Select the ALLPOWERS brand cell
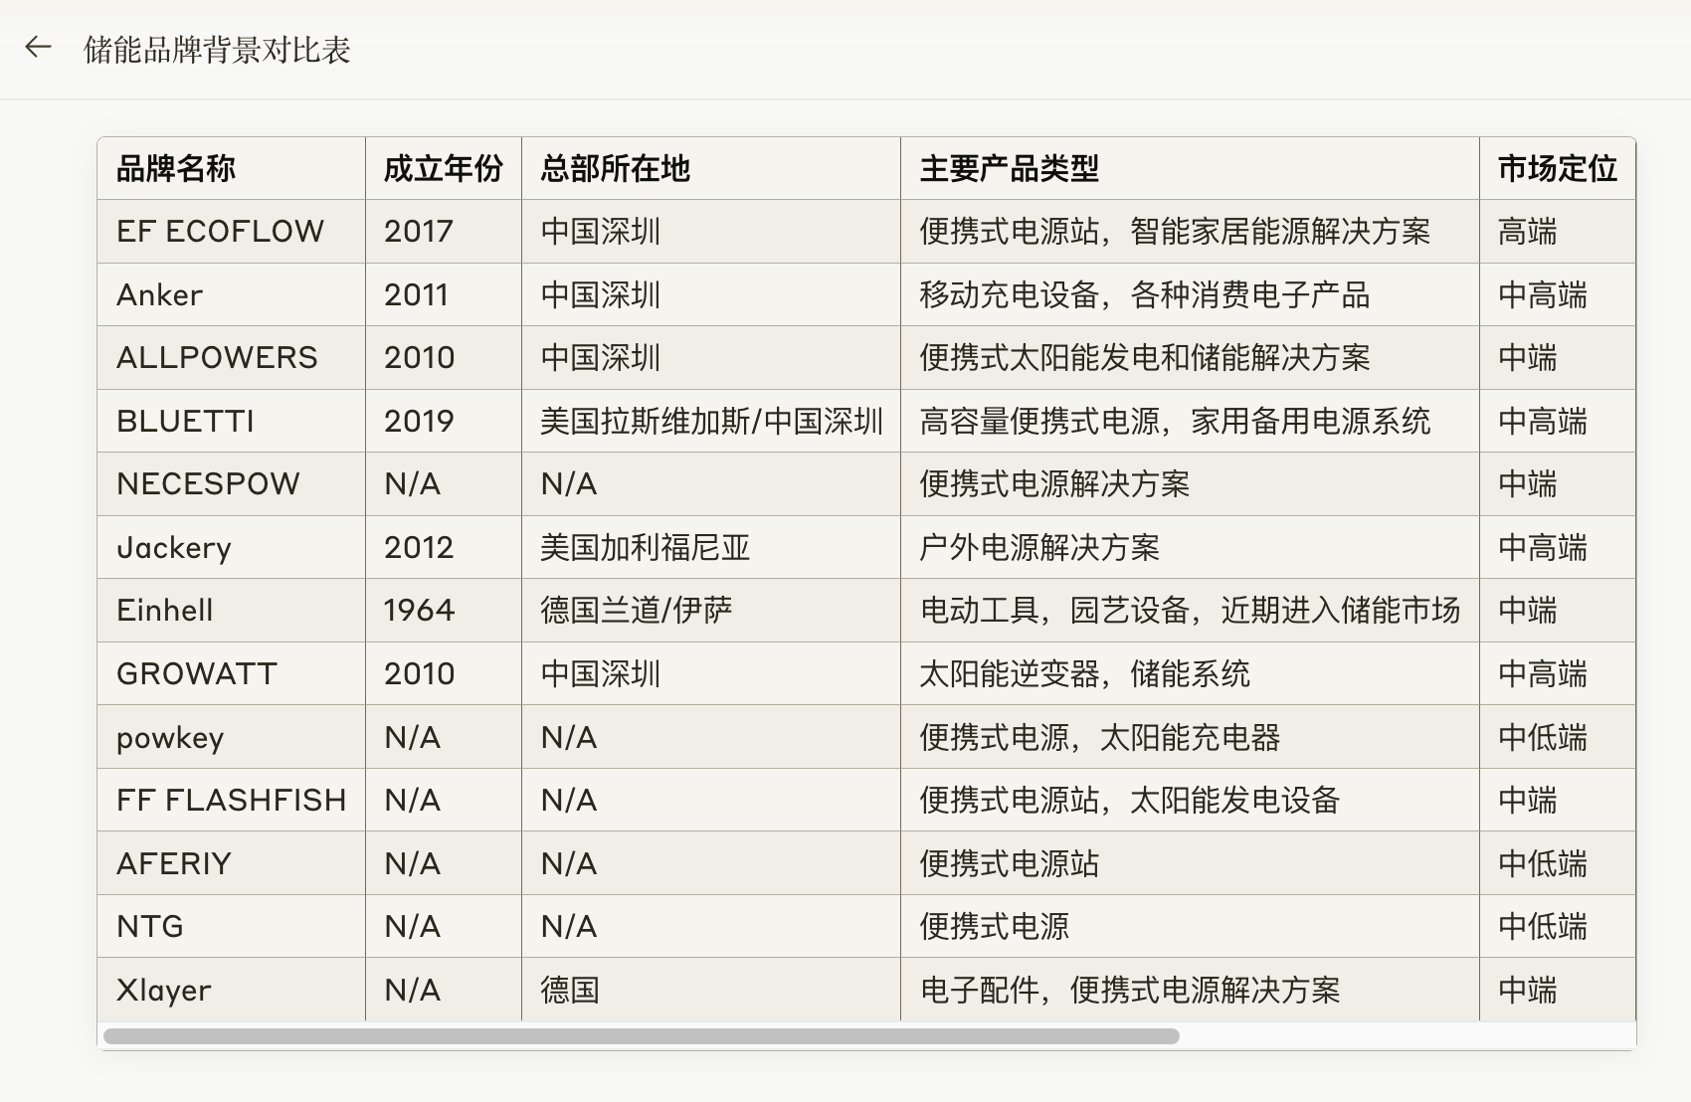Image resolution: width=1691 pixels, height=1102 pixels. click(232, 358)
